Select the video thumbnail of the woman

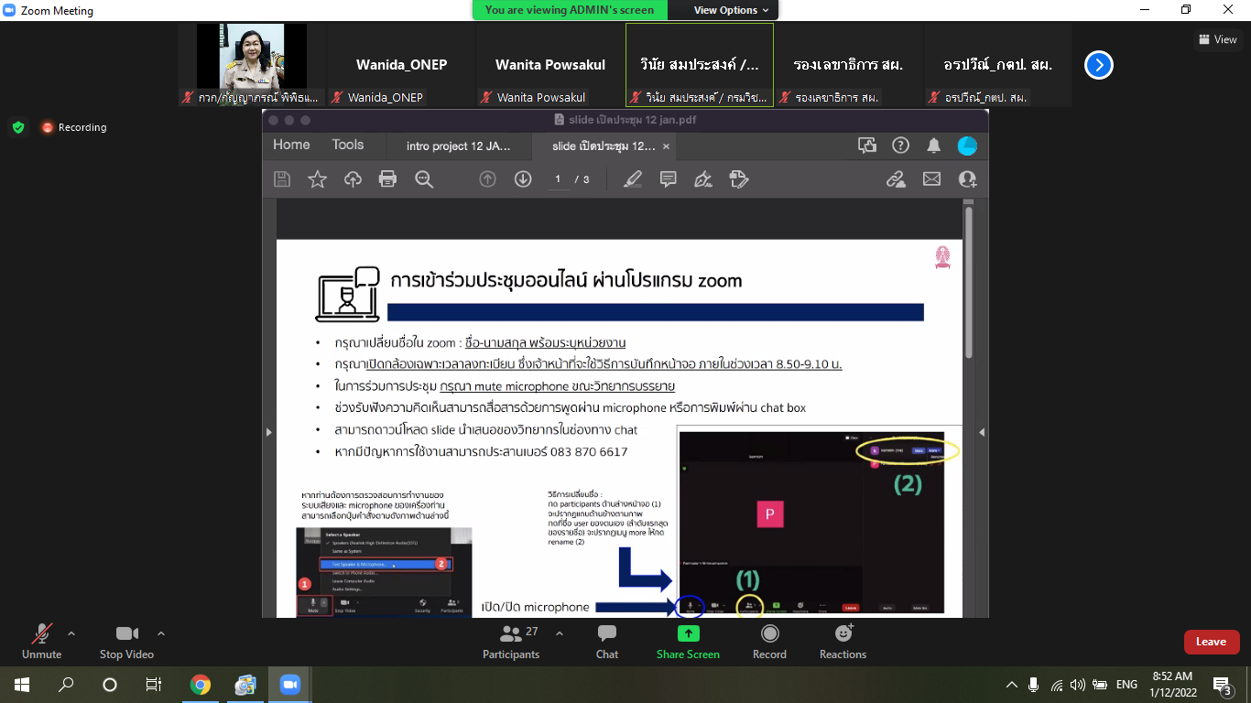pyautogui.click(x=252, y=65)
